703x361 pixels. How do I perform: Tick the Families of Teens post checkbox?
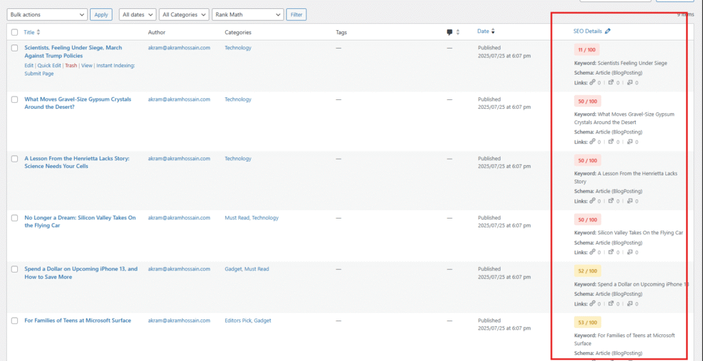15,321
